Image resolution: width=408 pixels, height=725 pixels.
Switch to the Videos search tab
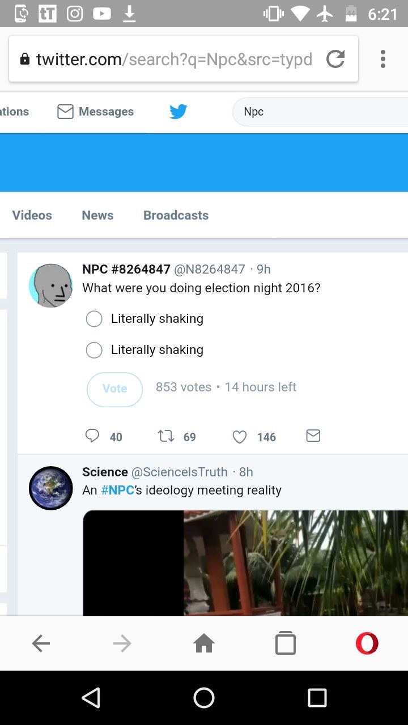pos(32,215)
